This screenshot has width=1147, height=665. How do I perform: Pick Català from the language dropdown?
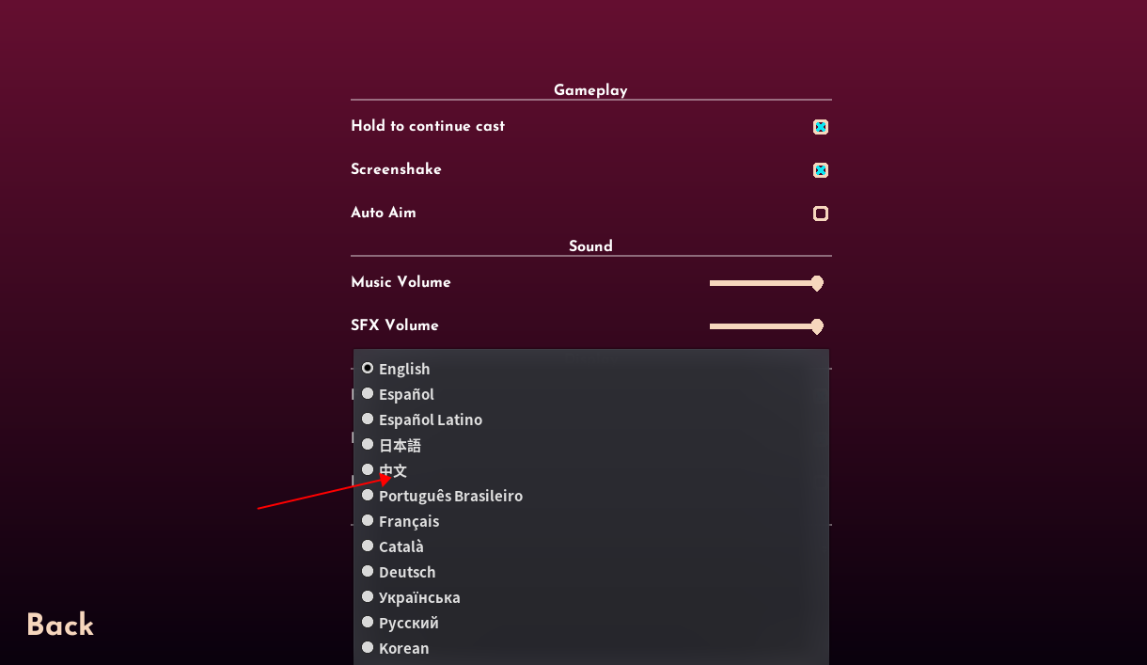tap(401, 546)
